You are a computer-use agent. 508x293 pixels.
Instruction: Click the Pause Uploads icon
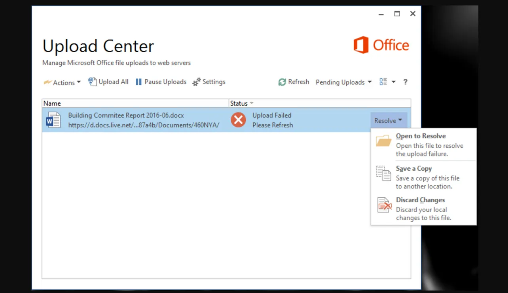pyautogui.click(x=138, y=82)
